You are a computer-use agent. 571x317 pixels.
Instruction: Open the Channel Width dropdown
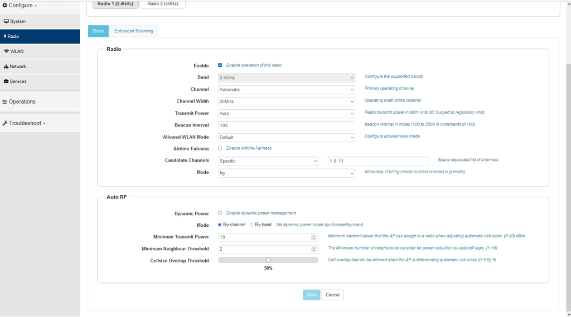[x=286, y=101]
